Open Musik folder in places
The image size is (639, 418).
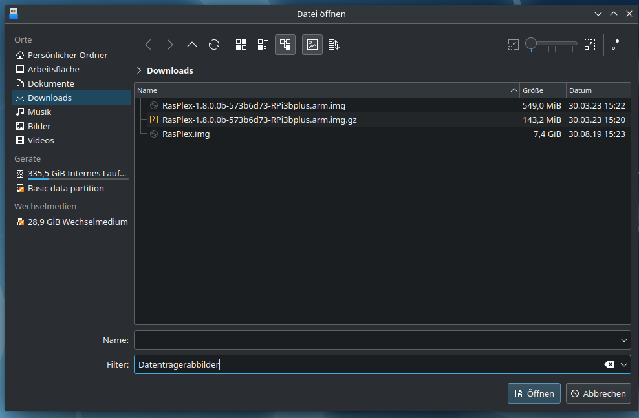tap(72, 112)
